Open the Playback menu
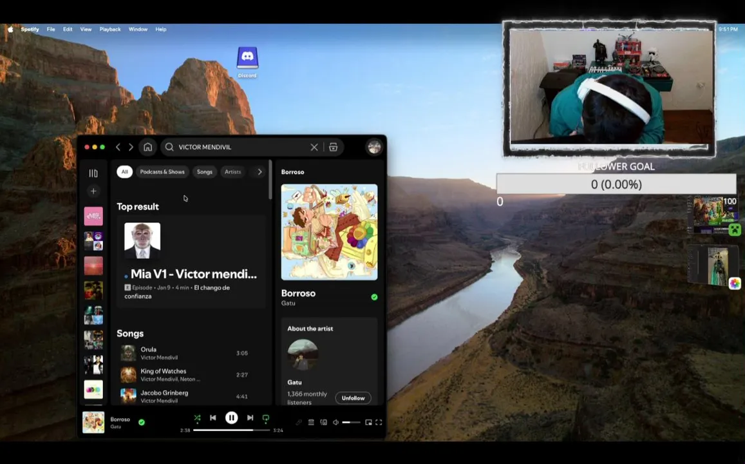Screen dimensions: 745x464 tap(109, 30)
